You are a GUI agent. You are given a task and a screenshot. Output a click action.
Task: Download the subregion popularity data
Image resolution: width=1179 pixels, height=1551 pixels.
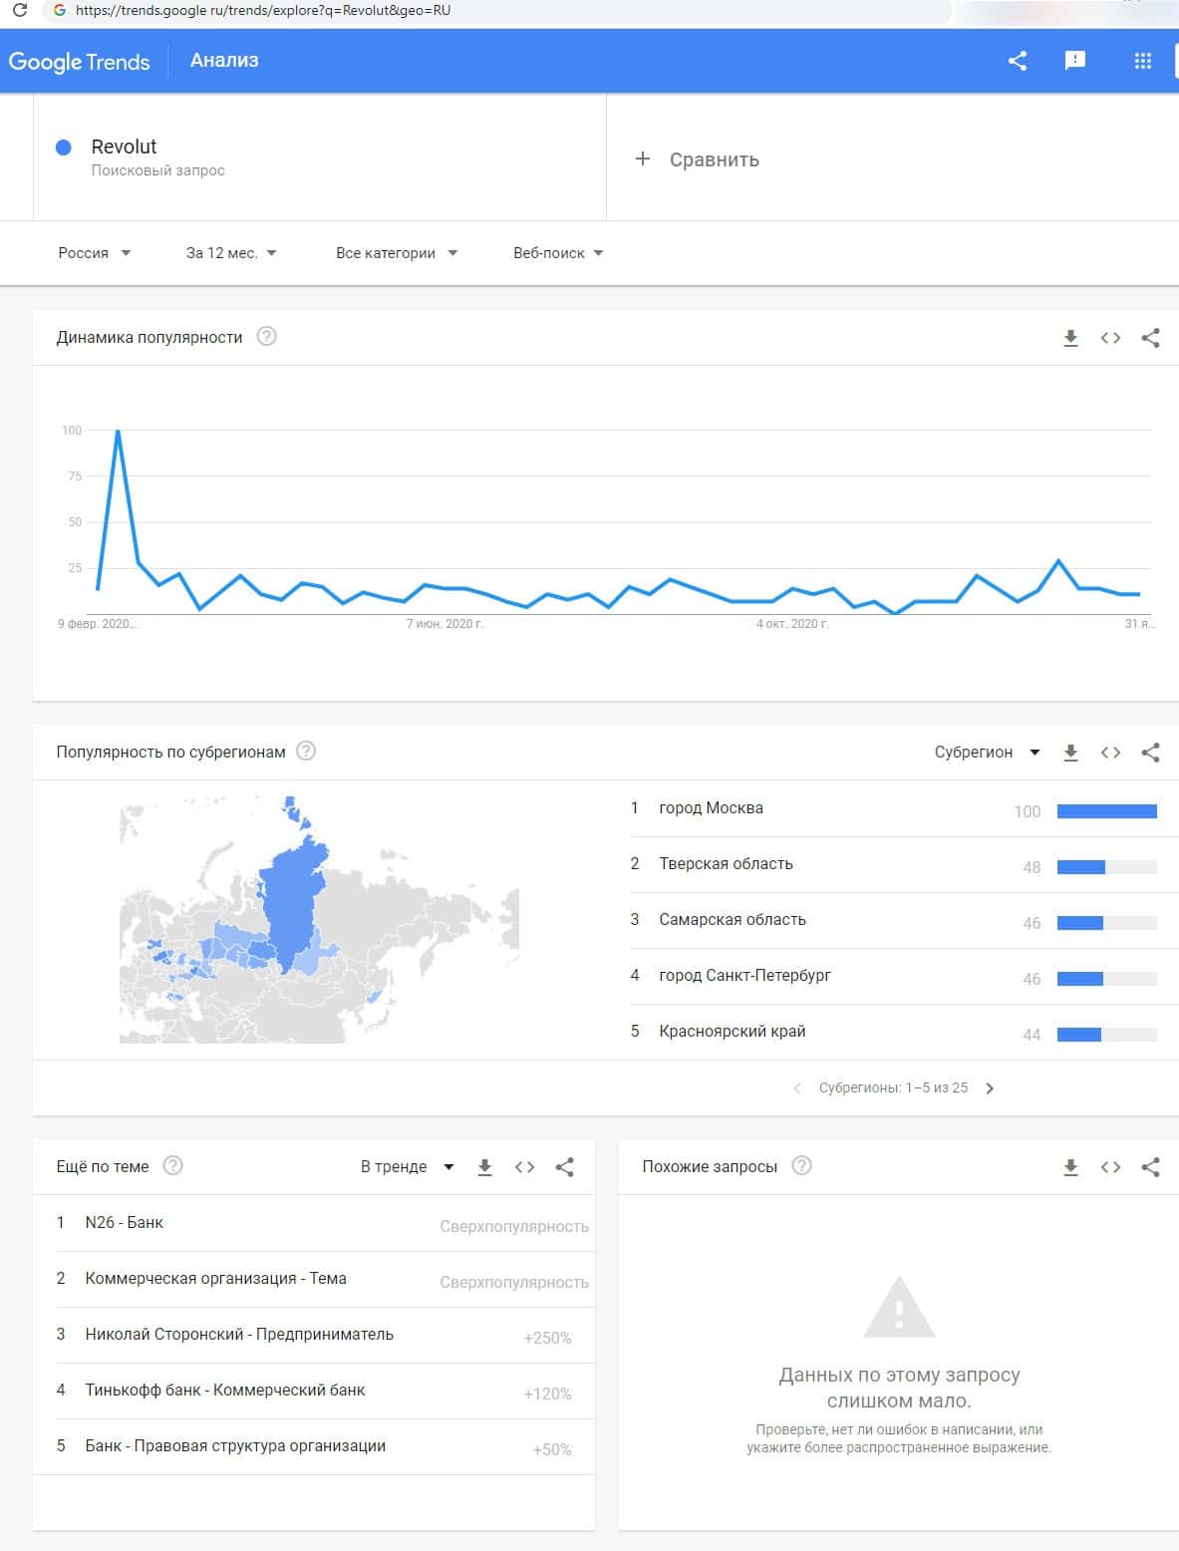tap(1070, 753)
